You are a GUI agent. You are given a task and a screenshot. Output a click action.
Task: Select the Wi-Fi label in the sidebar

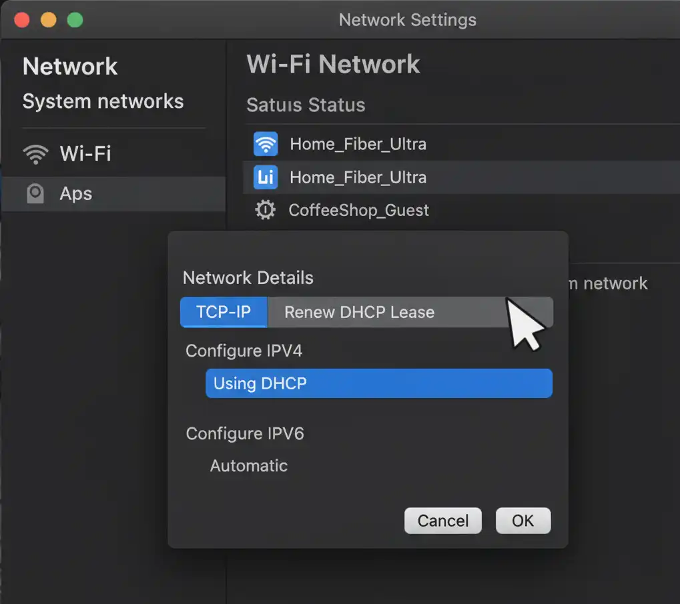coord(85,154)
